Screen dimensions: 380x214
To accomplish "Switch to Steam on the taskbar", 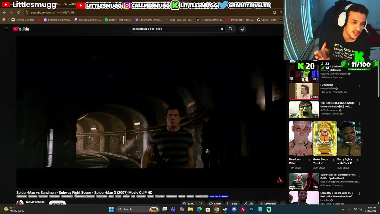I will point(225,209).
